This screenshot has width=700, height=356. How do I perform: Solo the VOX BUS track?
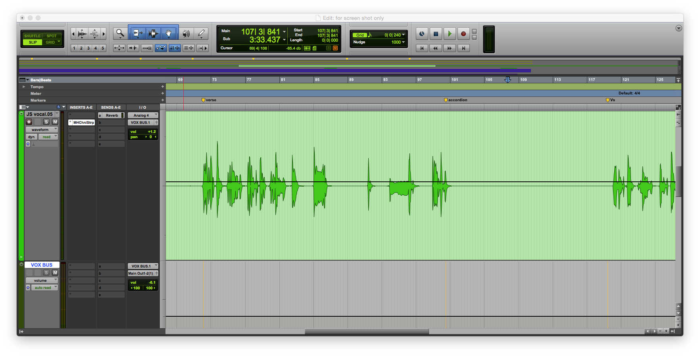(x=46, y=273)
